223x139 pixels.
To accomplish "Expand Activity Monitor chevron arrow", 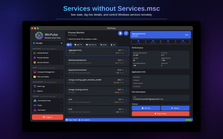I will point(61,53).
